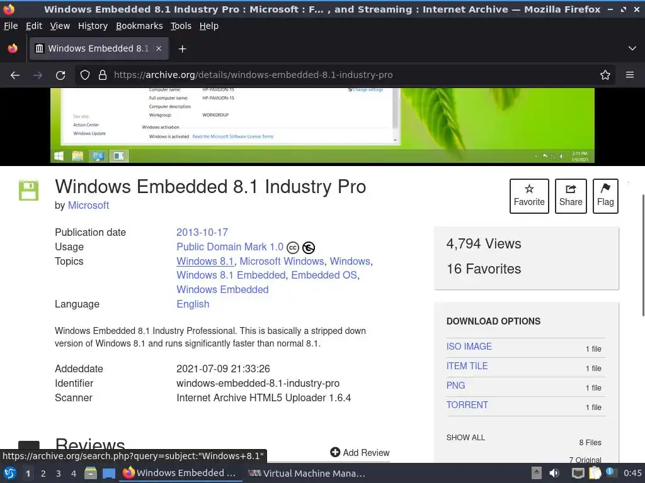List all tabs dropdown arrow
The width and height of the screenshot is (645, 483).
coord(632,48)
